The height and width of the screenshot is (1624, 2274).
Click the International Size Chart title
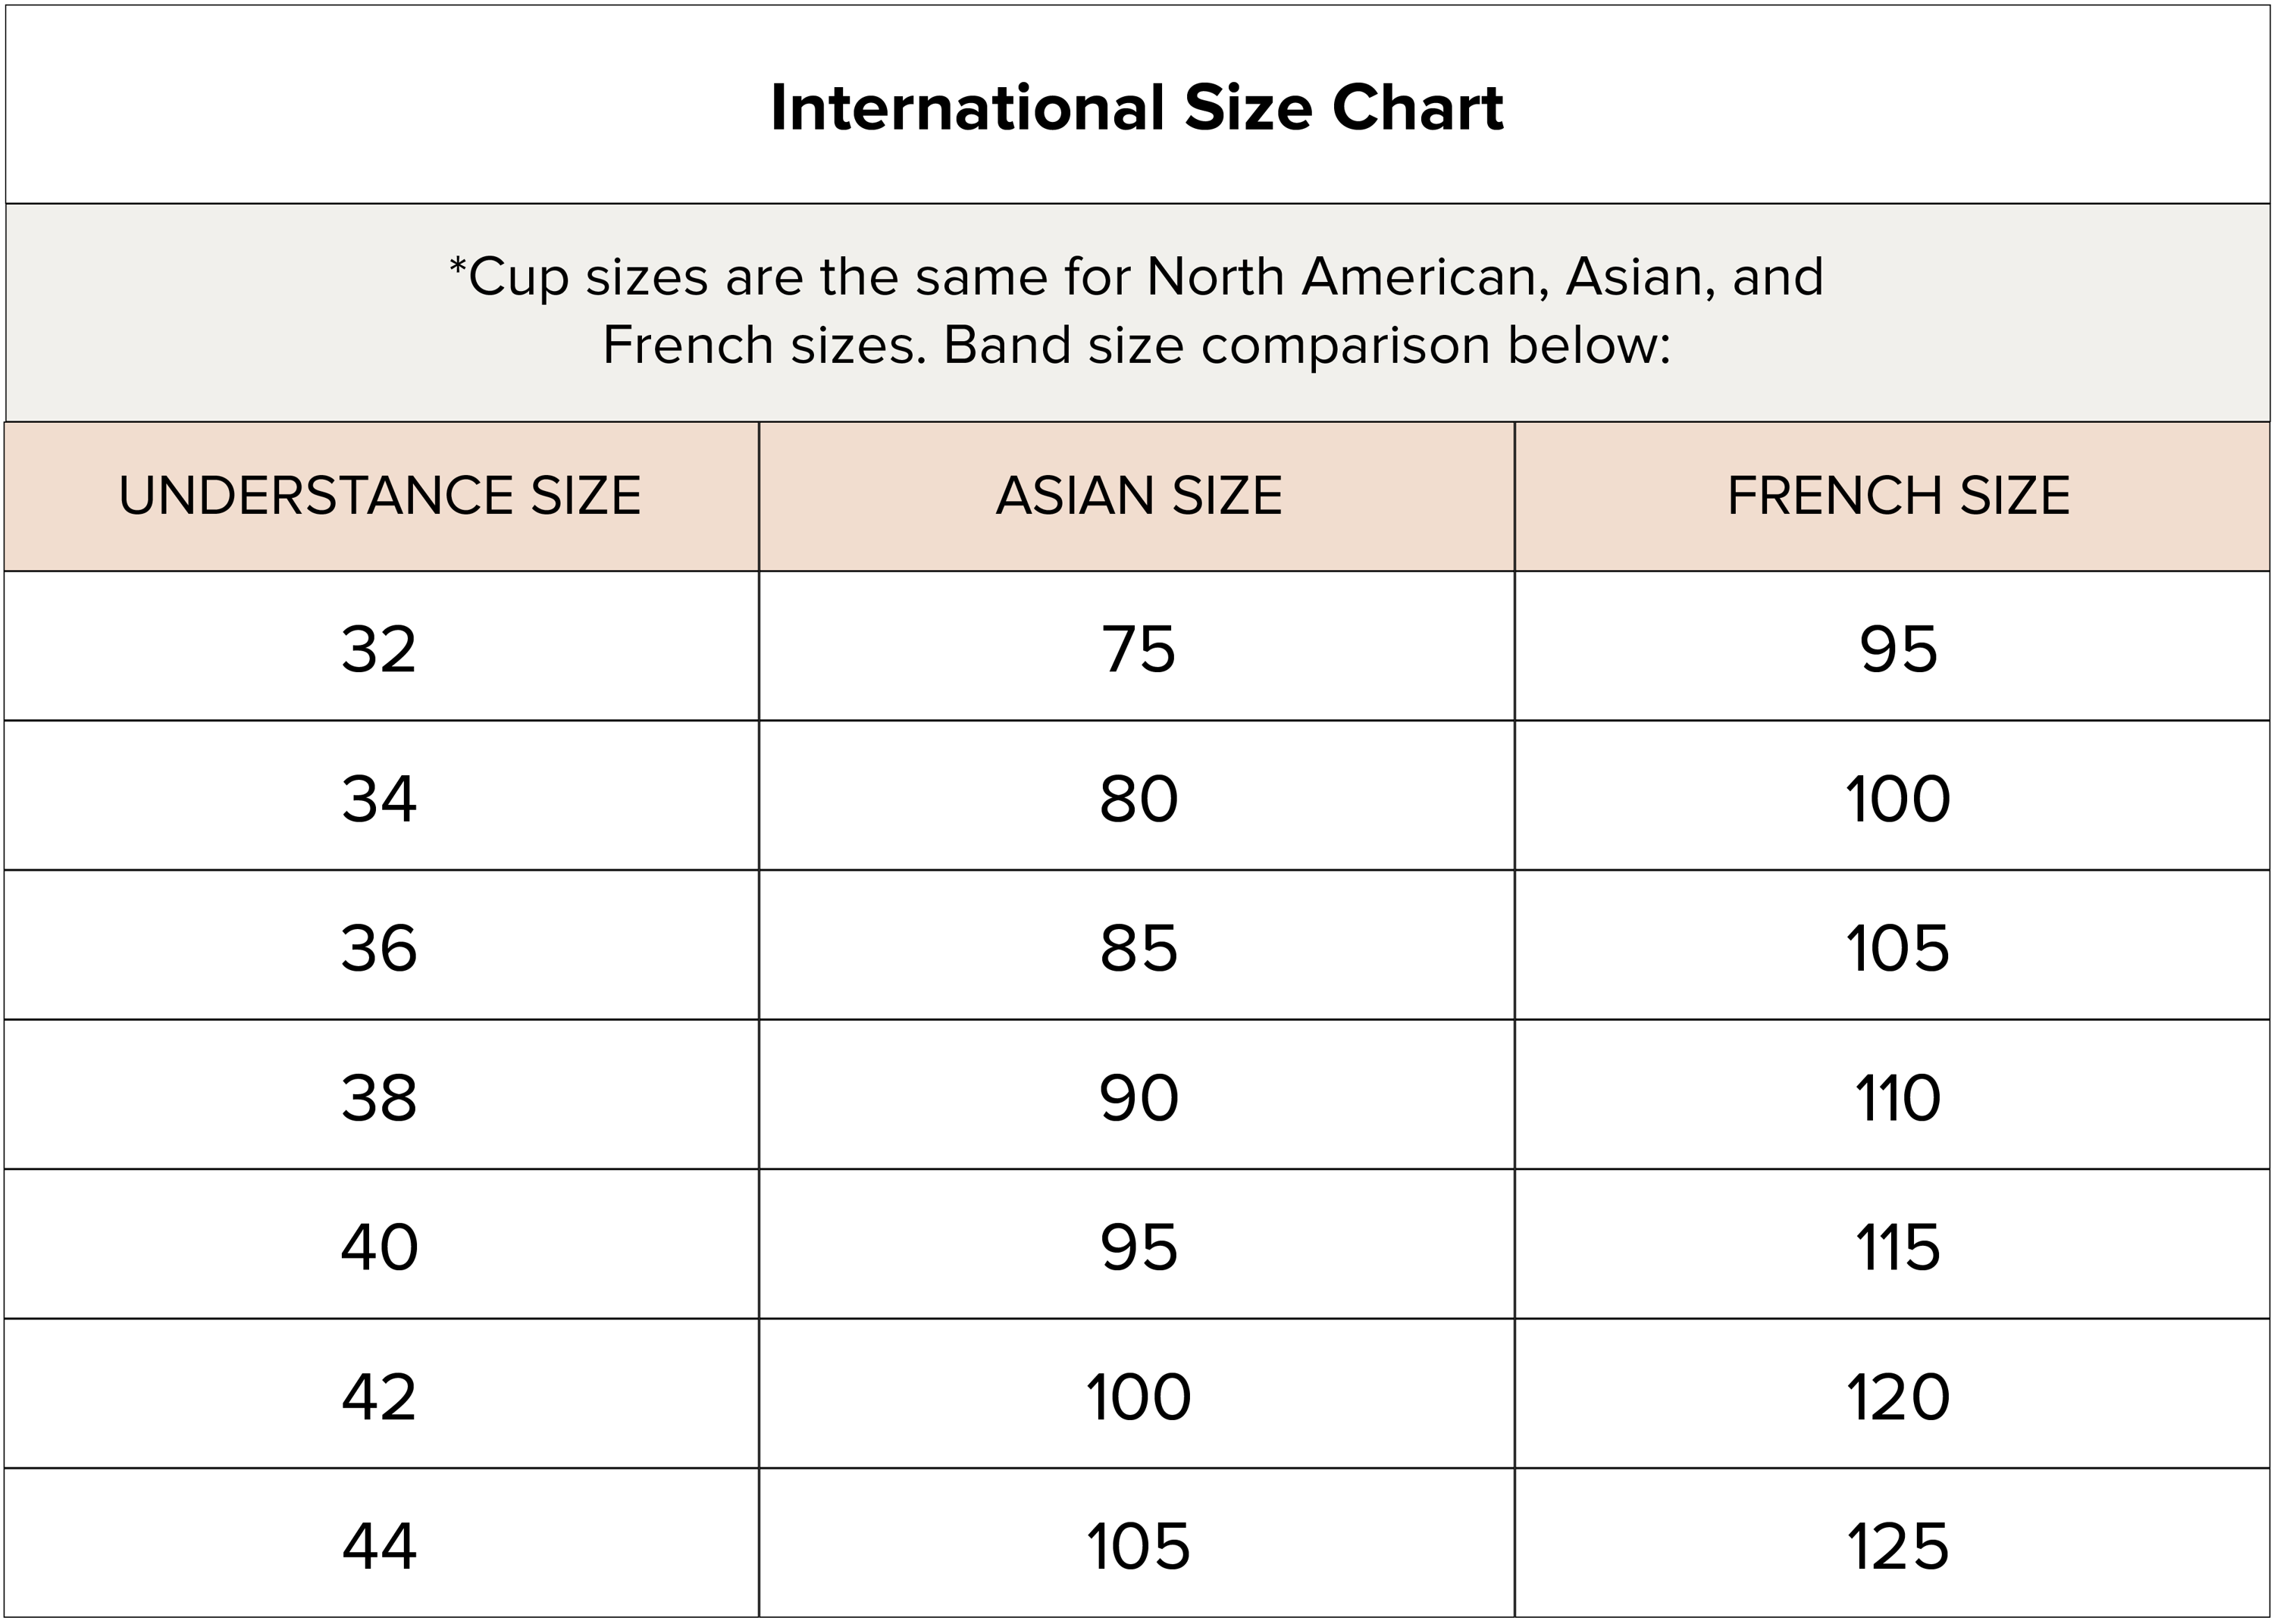[x=1137, y=107]
